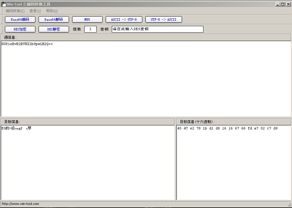Encrypt with the DES加密 button
Image resolution: width=292 pixels, height=208 pixels.
[20, 29]
